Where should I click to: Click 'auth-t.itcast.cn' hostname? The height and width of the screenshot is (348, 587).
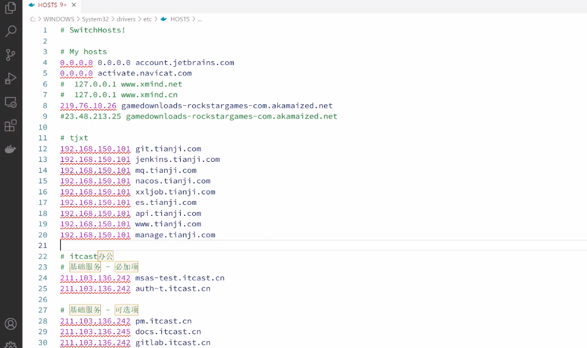[x=173, y=289]
